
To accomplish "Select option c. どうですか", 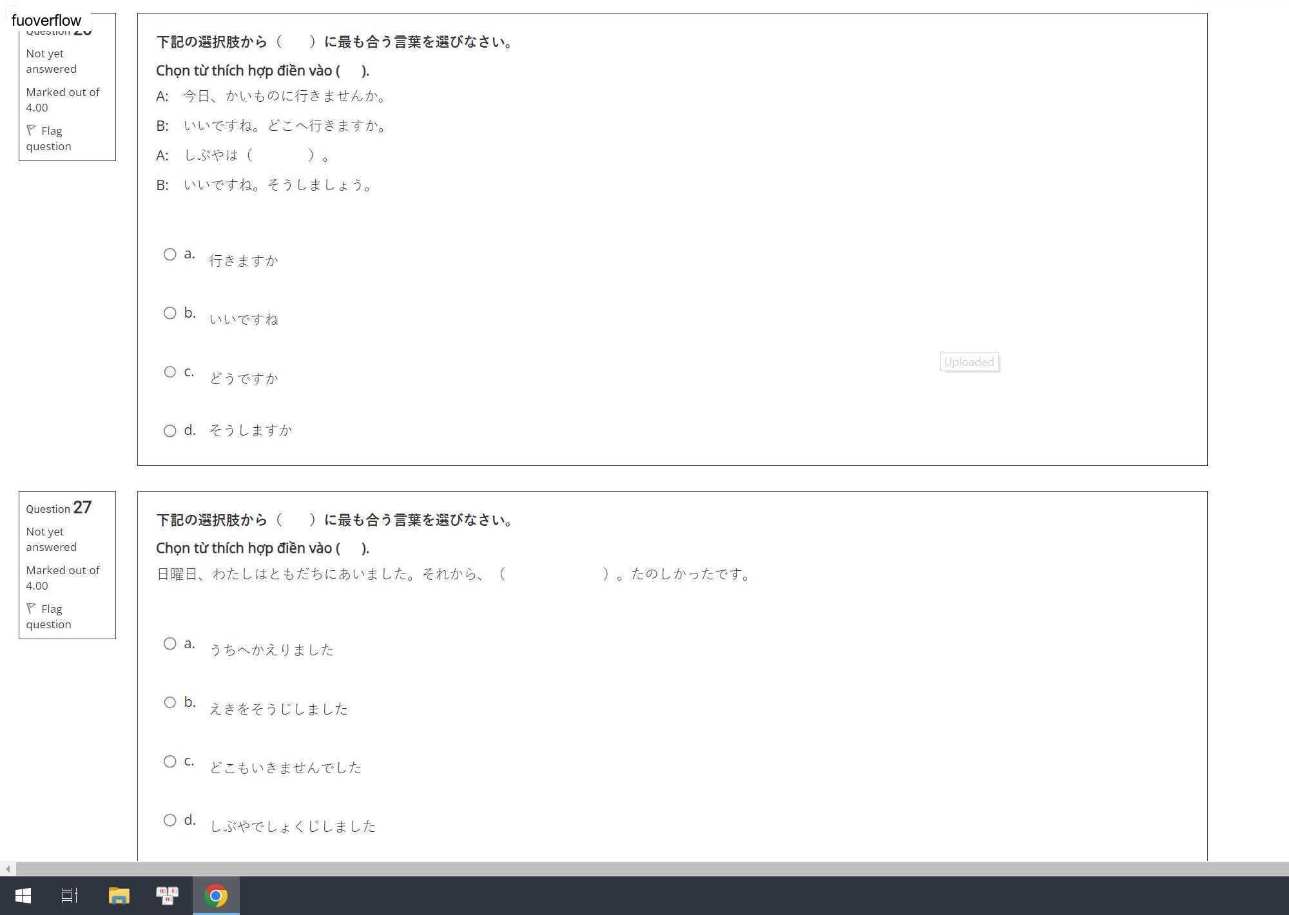I will [x=170, y=372].
